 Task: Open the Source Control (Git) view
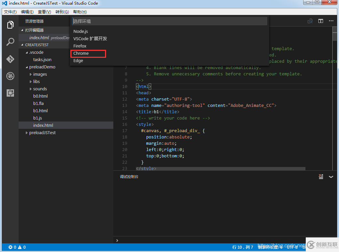(x=10, y=59)
